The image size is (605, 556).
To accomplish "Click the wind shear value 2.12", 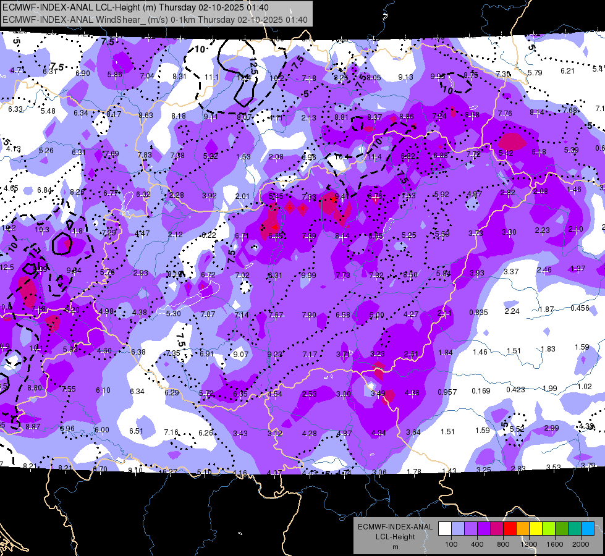I will point(175,235).
